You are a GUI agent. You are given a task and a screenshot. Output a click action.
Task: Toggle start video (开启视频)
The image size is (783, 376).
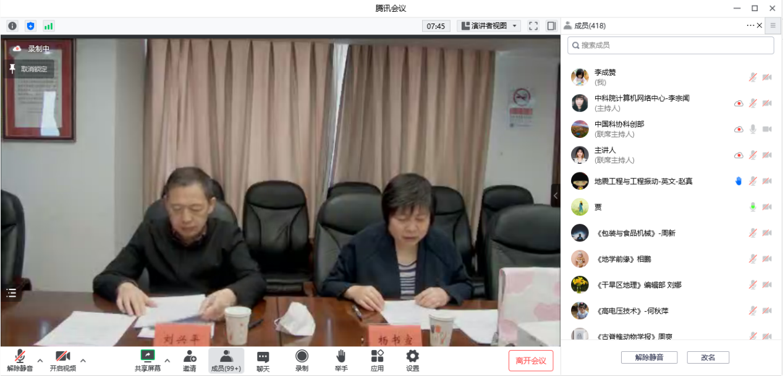(62, 361)
